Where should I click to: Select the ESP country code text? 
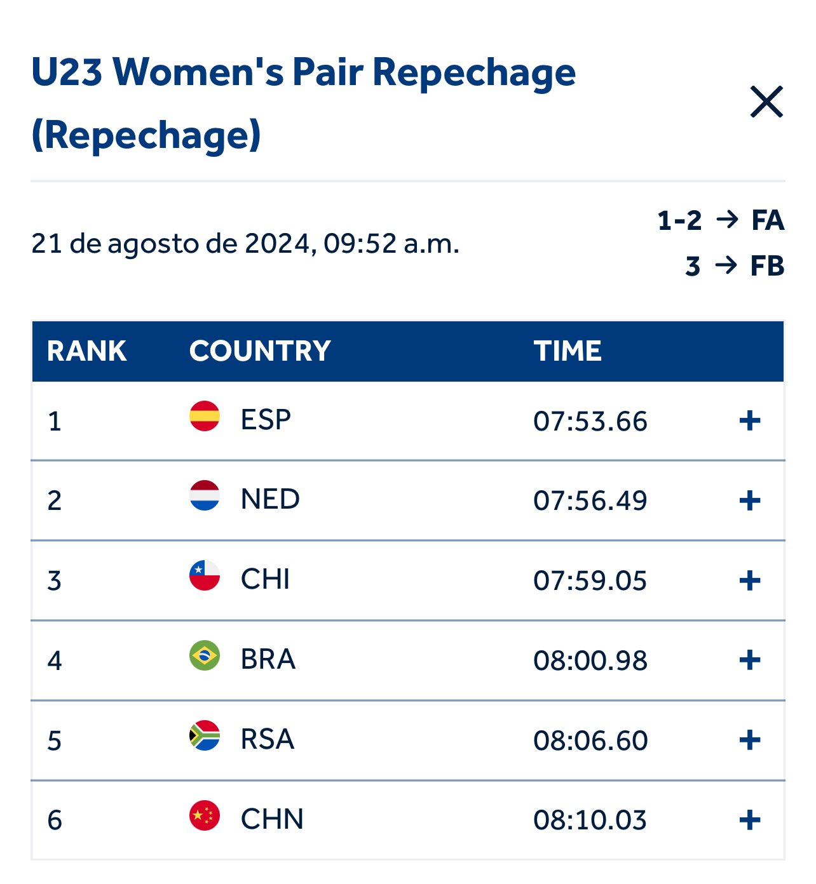click(266, 420)
